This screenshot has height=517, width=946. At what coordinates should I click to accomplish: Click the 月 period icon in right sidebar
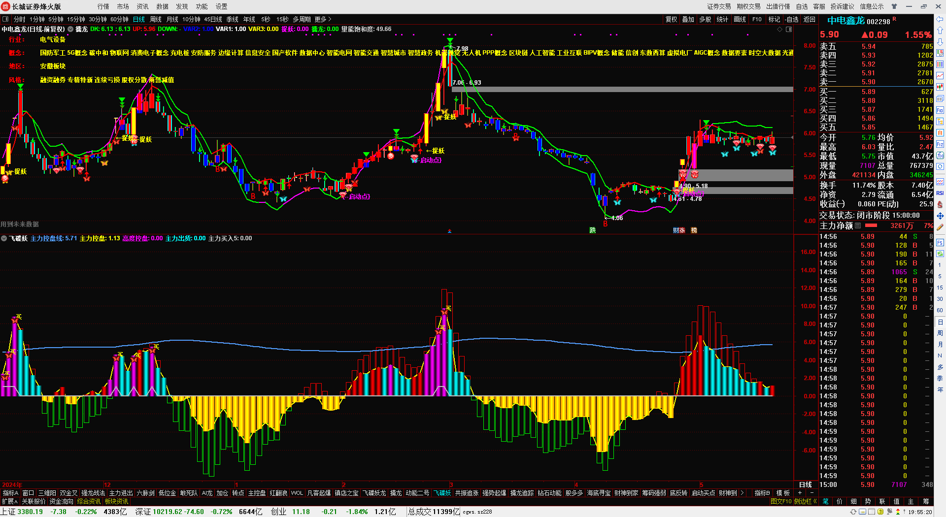(940, 345)
